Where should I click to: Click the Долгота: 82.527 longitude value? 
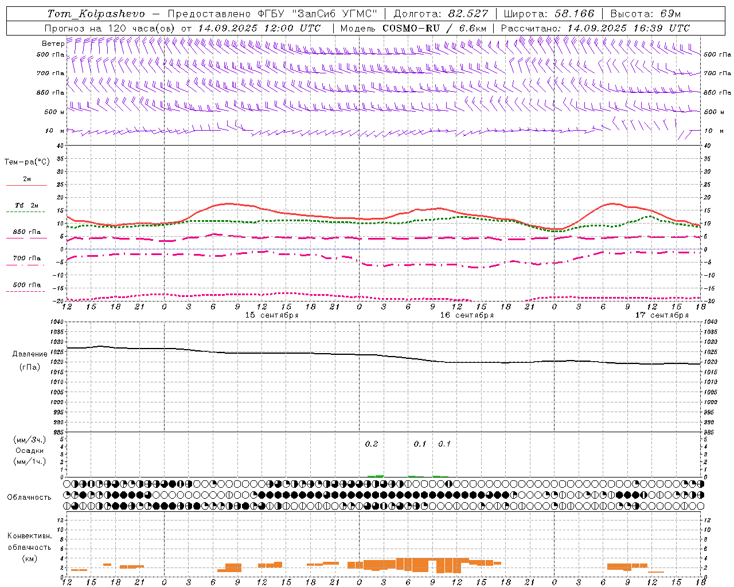[441, 14]
